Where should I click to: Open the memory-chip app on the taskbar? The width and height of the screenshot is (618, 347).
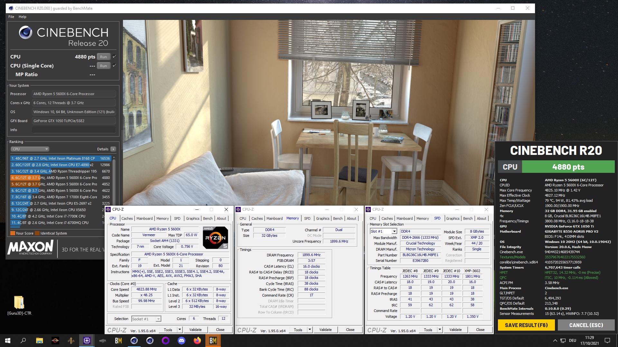pos(103,341)
